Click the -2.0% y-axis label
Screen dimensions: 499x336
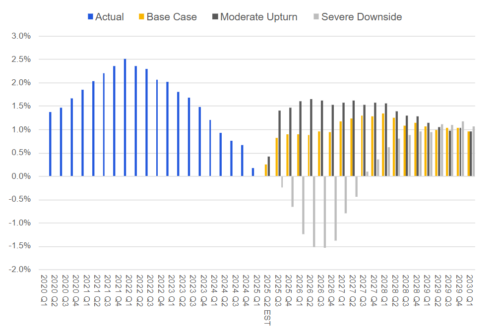pos(20,270)
